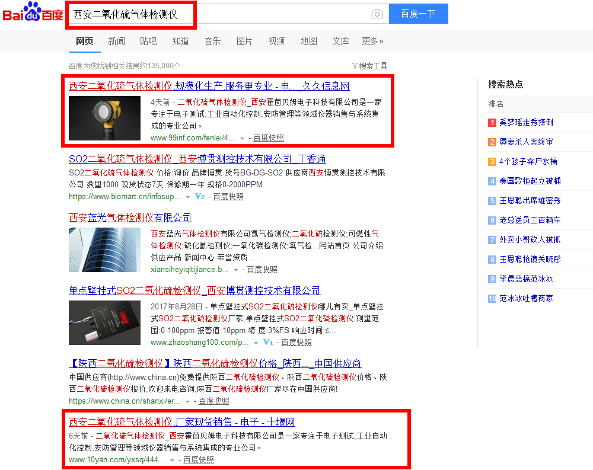This screenshot has height=470, width=593.
Task: Click the Baidu logo
Action: 33,12
